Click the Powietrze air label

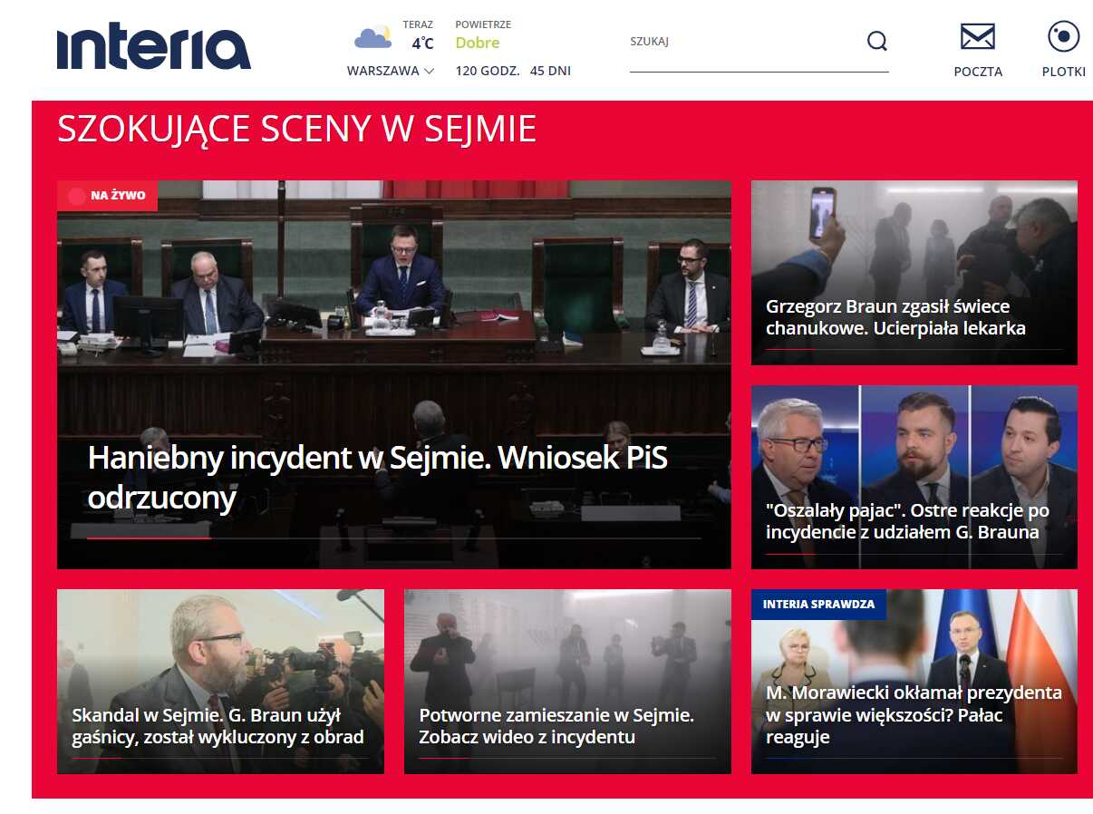pyautogui.click(x=483, y=24)
